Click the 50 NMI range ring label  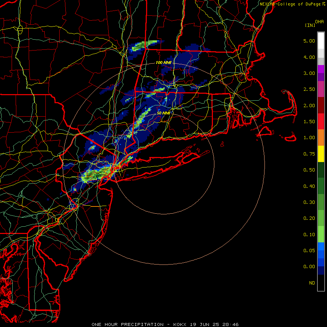[163, 113]
